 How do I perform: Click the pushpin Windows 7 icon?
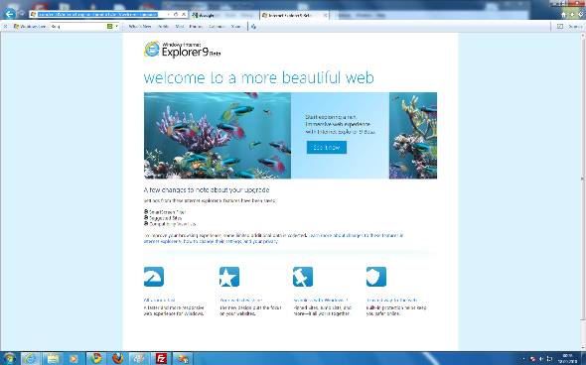point(303,277)
